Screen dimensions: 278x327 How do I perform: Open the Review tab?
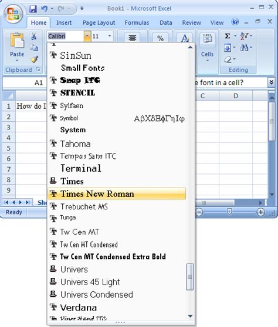click(x=192, y=22)
